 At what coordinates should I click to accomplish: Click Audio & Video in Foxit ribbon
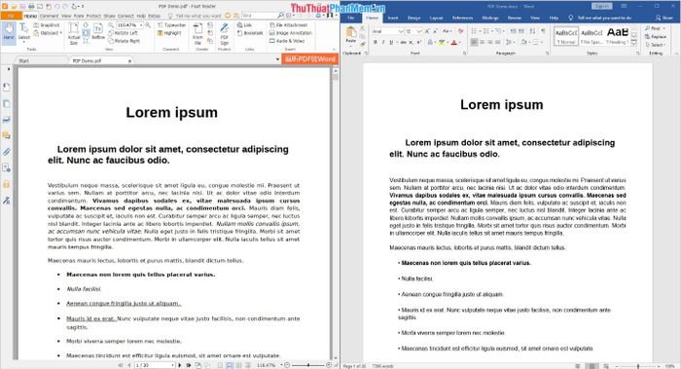[x=287, y=41]
